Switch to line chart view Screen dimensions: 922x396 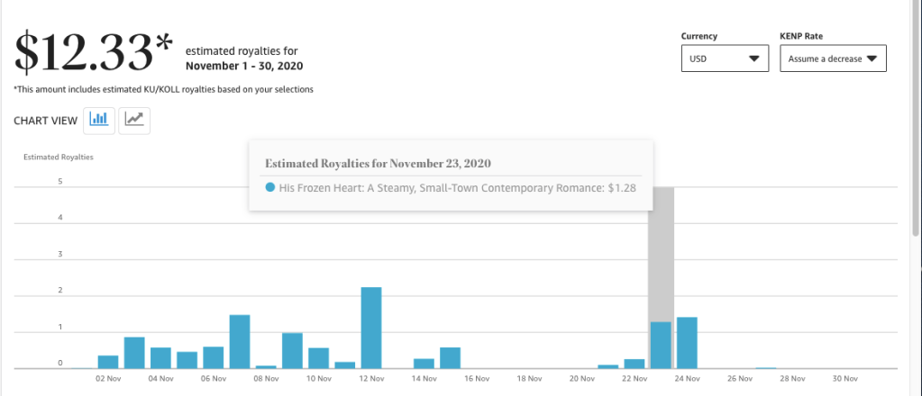pyautogui.click(x=134, y=120)
